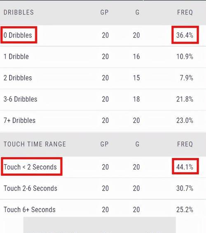Select the 0 Dribbles row label
The image size is (206, 233).
[18, 35]
